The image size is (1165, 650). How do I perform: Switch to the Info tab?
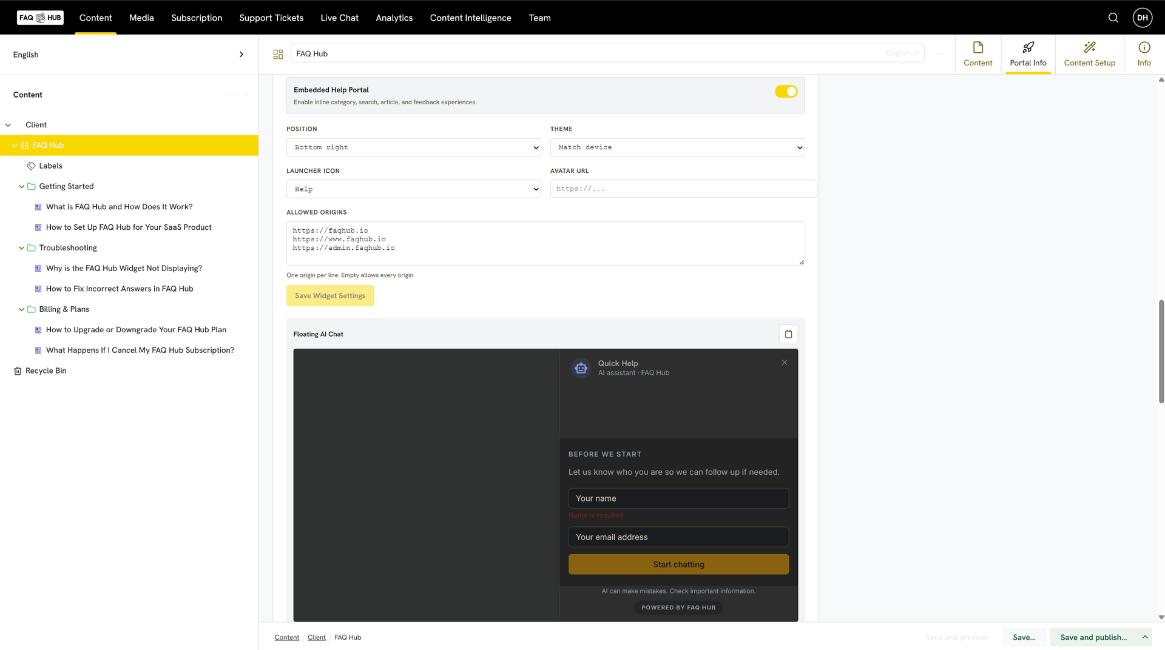coord(1144,55)
